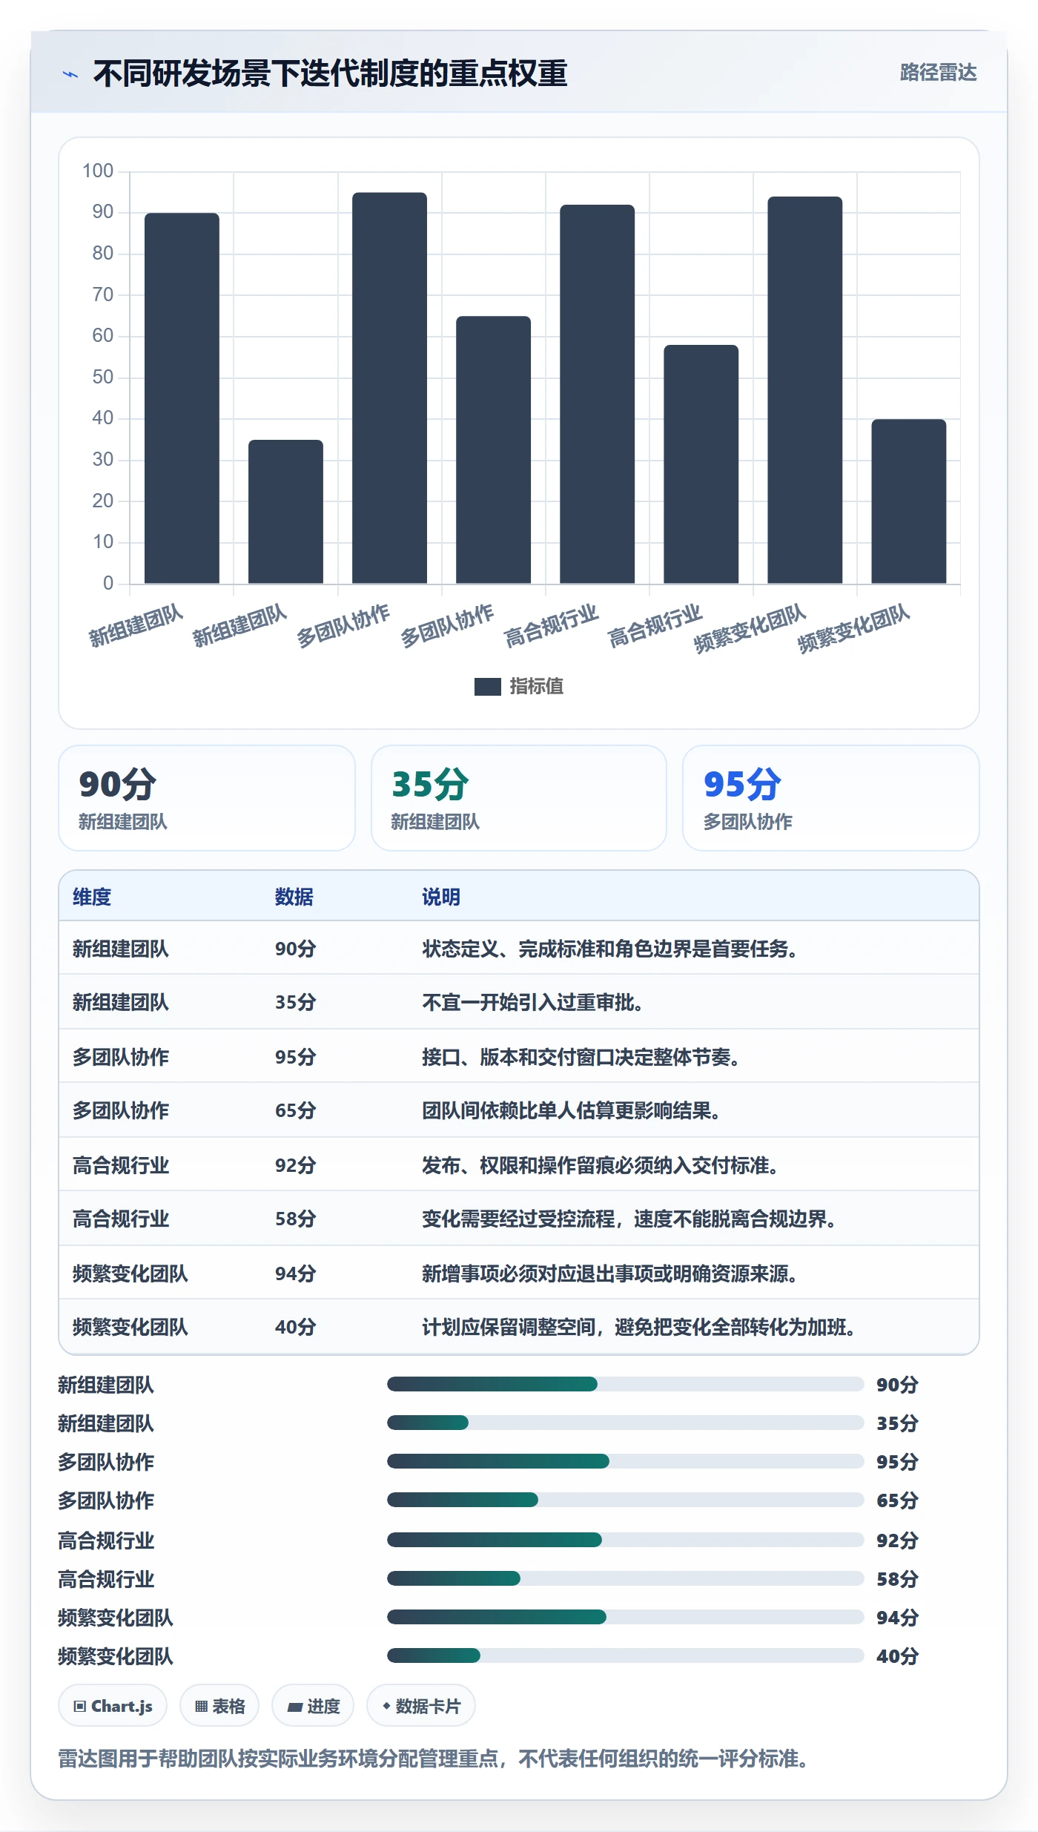Toggle the 指标值 legend color swatch
The height and width of the screenshot is (1832, 1038).
coord(487,687)
